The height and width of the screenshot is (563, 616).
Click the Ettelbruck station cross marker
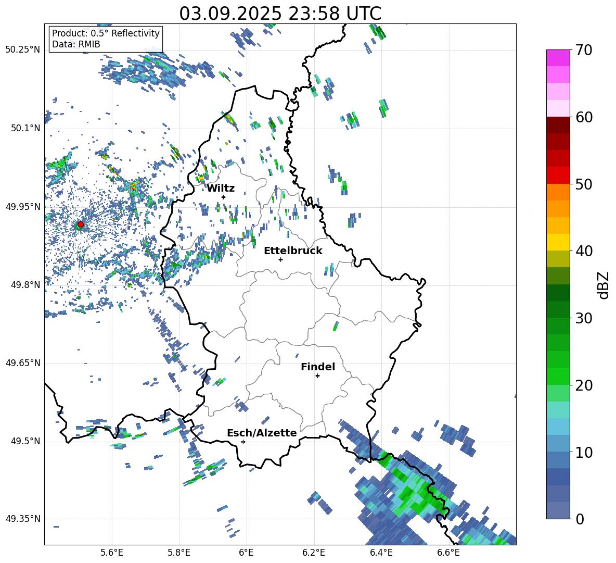click(x=280, y=259)
